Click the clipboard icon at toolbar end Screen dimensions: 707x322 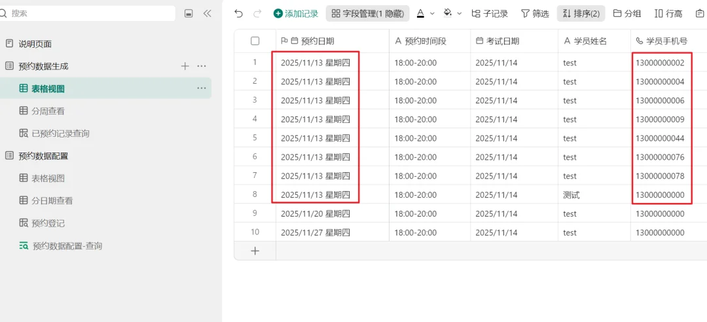click(699, 14)
